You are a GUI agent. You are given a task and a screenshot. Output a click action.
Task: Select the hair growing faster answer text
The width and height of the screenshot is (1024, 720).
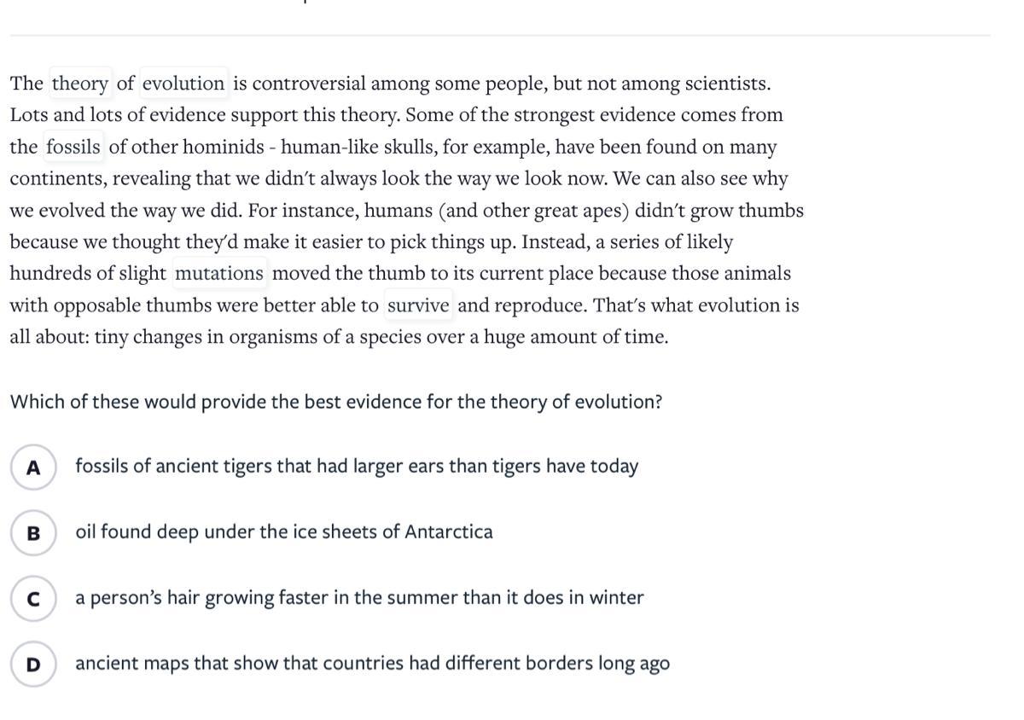point(359,598)
